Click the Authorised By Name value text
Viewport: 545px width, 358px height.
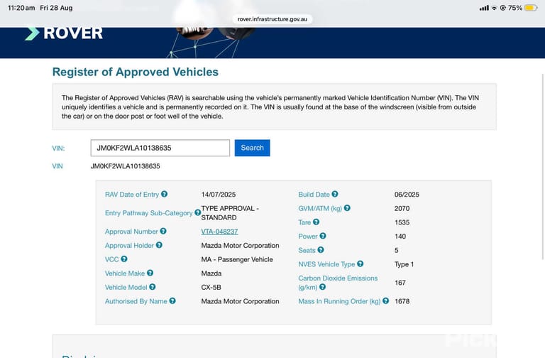(240, 301)
